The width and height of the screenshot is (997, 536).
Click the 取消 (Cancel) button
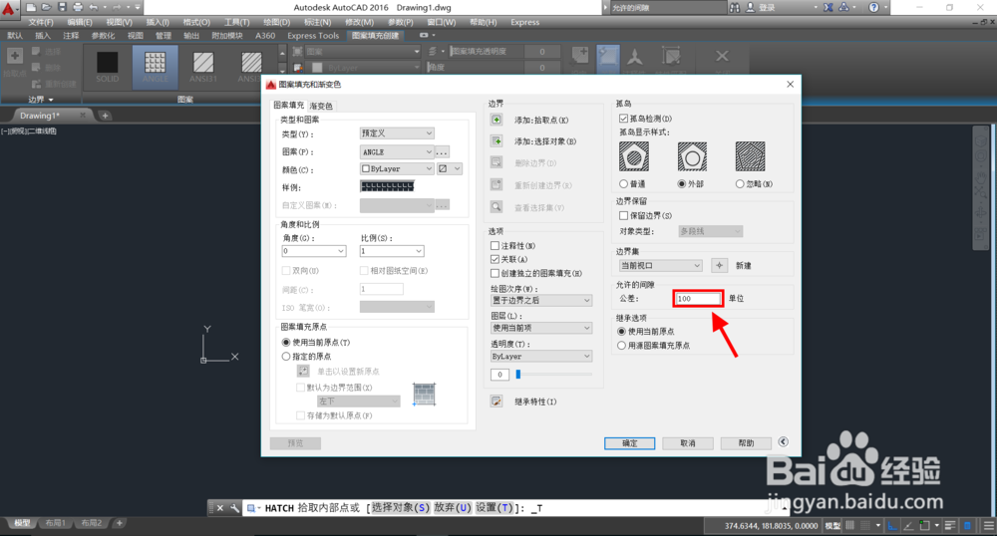688,443
